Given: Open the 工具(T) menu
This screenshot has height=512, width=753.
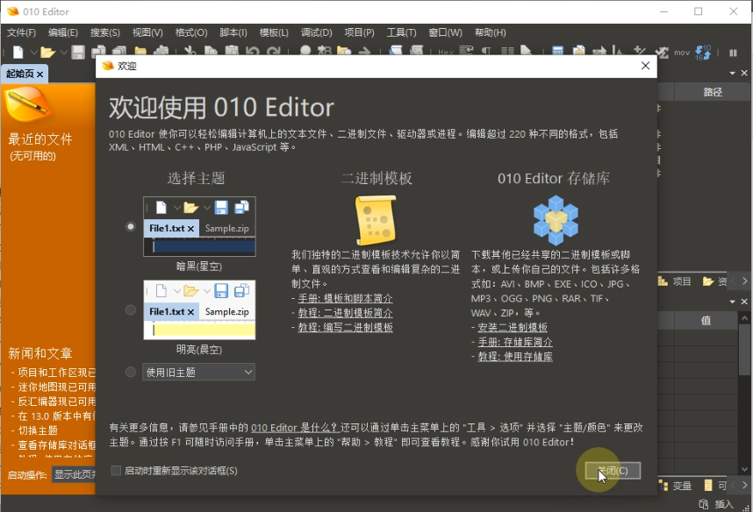Looking at the screenshot, I should click(x=401, y=32).
